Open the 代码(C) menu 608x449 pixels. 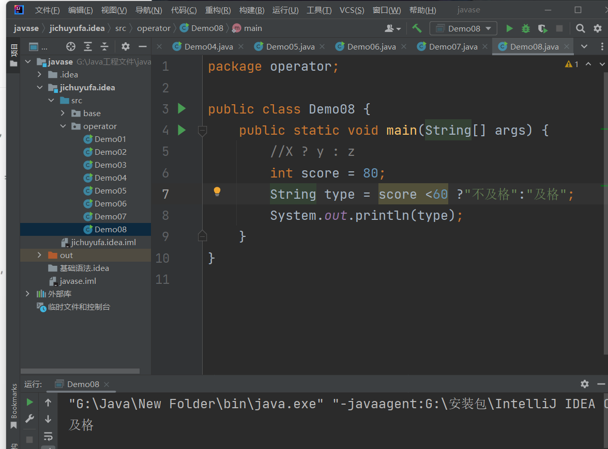click(x=184, y=10)
